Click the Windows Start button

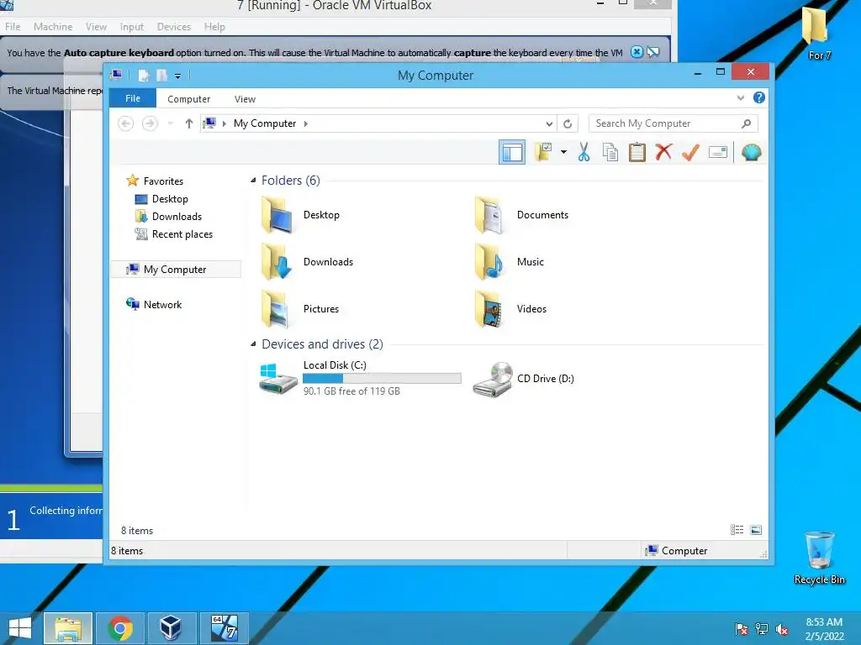pos(20,628)
